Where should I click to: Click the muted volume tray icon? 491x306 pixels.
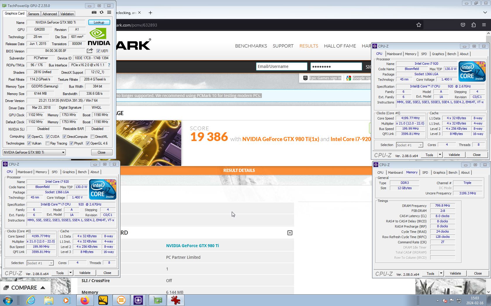tap(445, 300)
